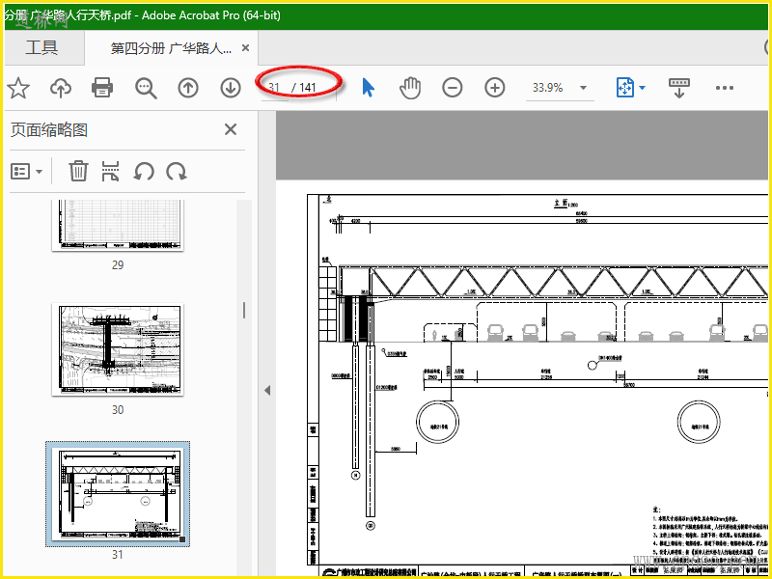Click the / 141 total pages text

coord(304,88)
